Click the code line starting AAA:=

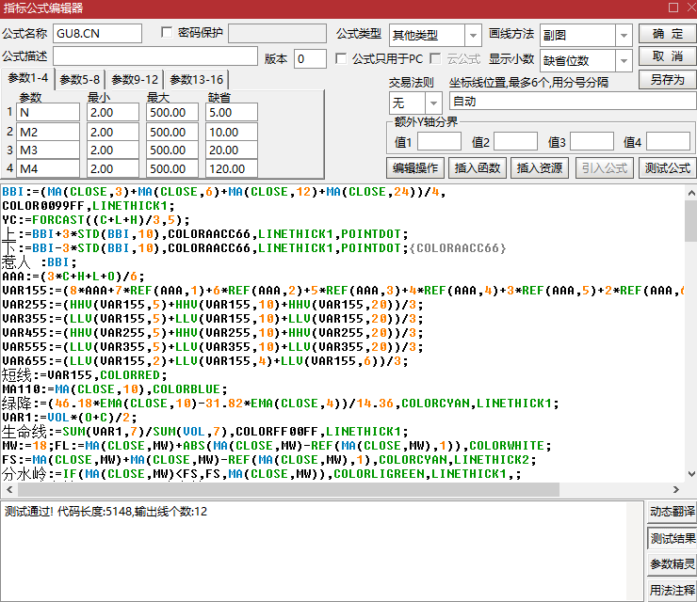[73, 277]
